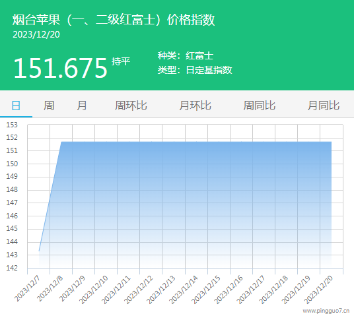Open the 周环比 tab

tap(131, 106)
